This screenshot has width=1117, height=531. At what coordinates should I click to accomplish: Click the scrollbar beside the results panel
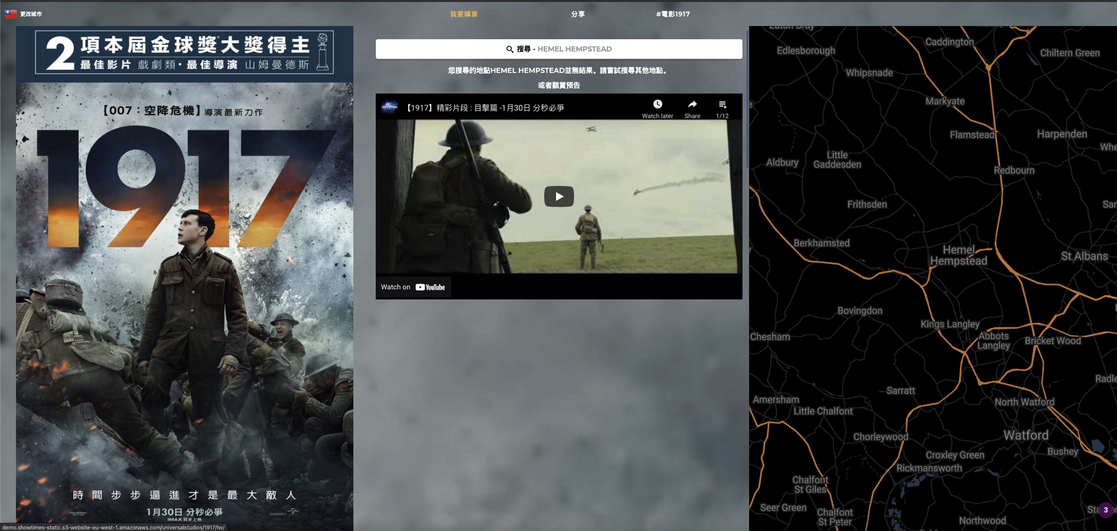(747, 100)
